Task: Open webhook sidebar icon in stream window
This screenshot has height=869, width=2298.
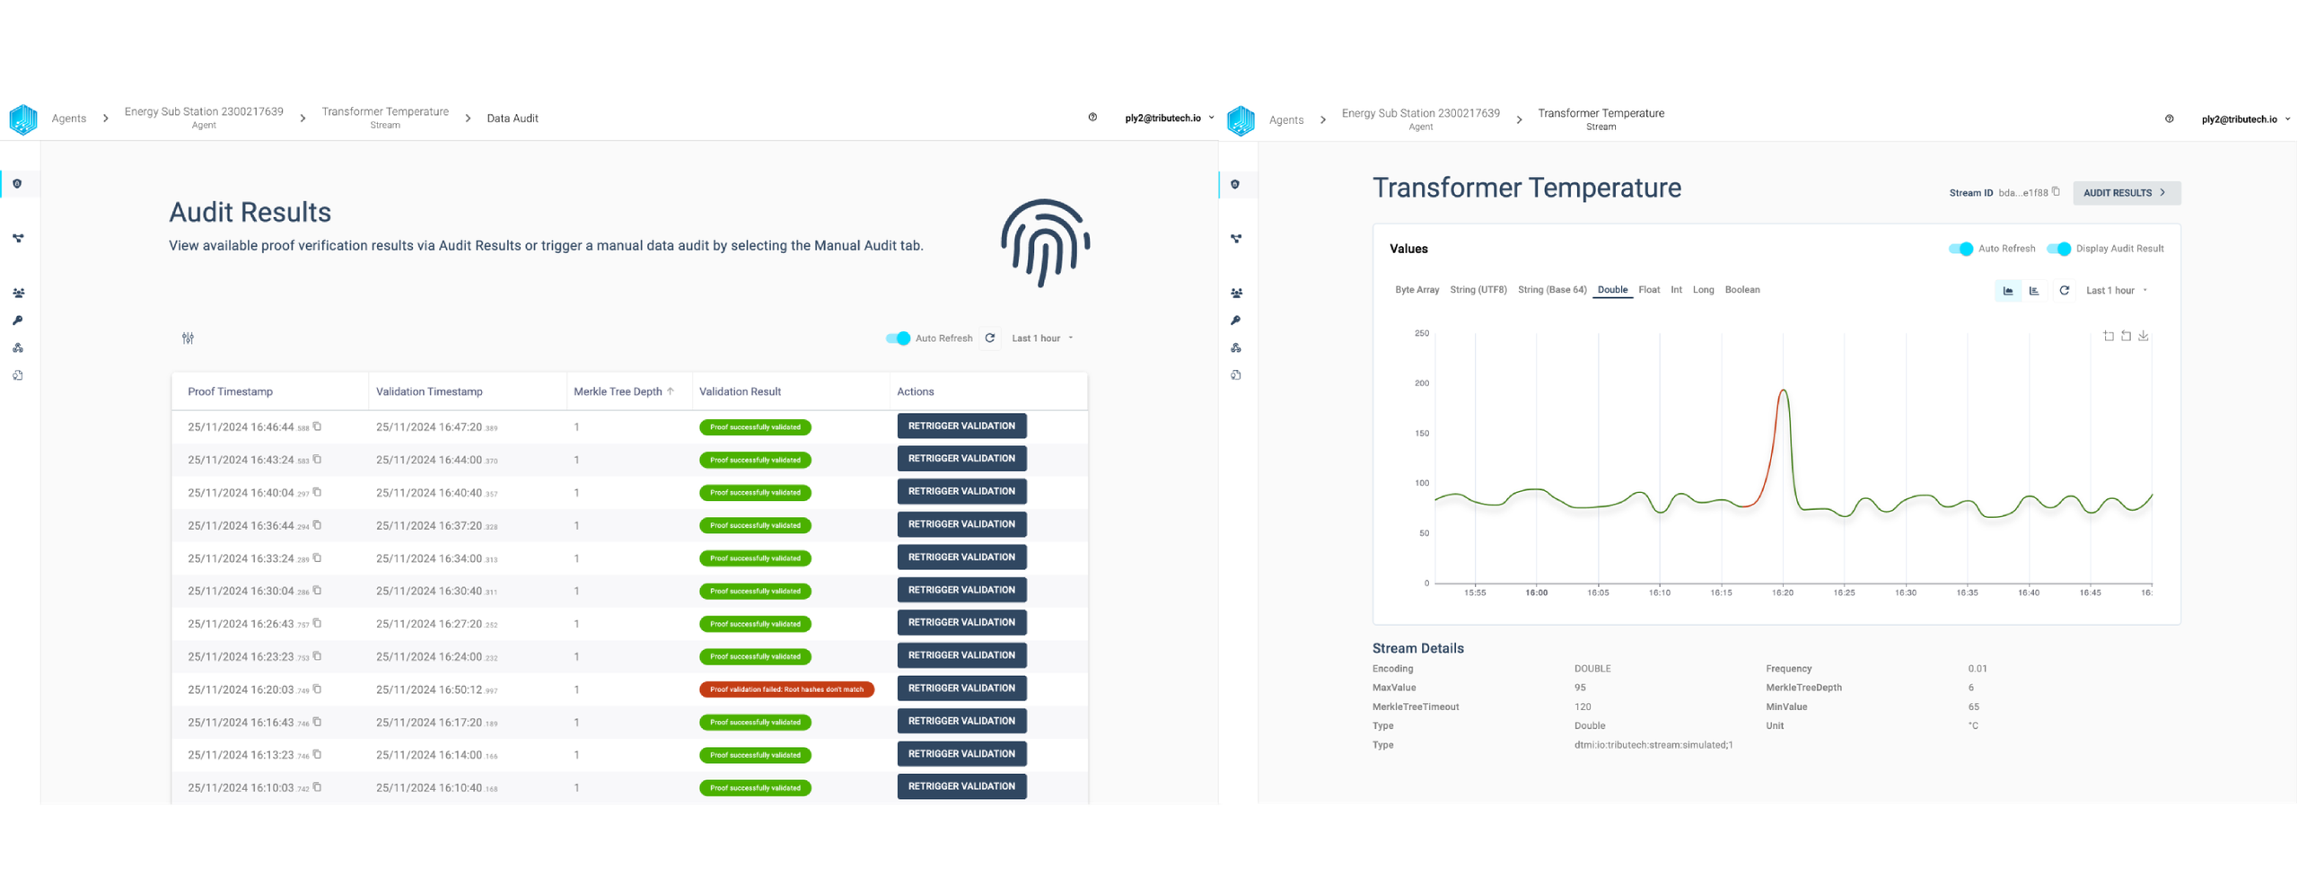Action: point(1235,348)
